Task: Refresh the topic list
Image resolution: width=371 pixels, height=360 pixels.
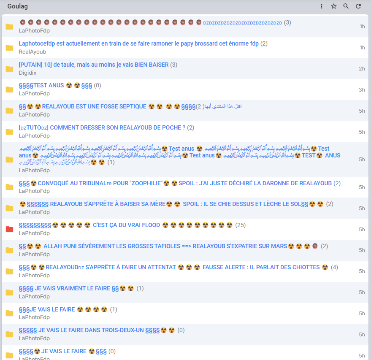Action: coord(358,6)
